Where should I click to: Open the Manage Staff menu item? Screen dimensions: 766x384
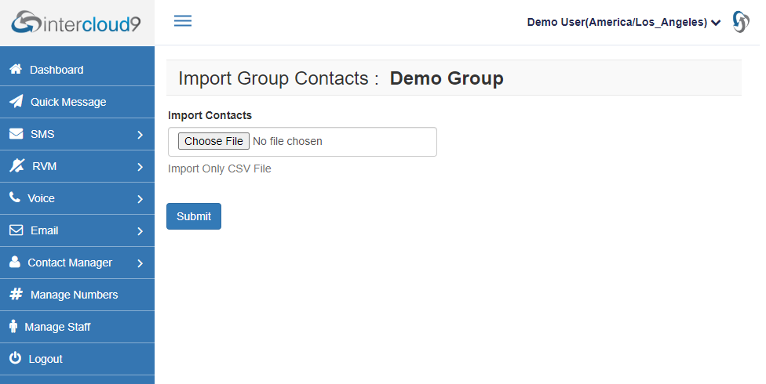click(x=77, y=327)
